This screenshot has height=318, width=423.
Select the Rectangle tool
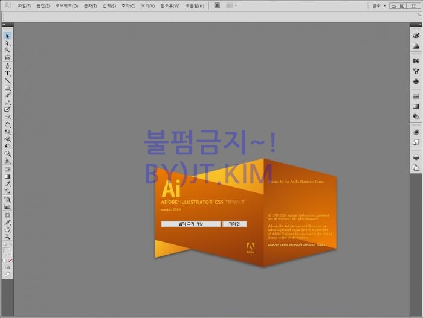pyautogui.click(x=8, y=88)
